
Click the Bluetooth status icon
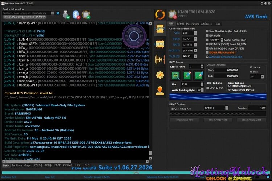click(x=76, y=15)
